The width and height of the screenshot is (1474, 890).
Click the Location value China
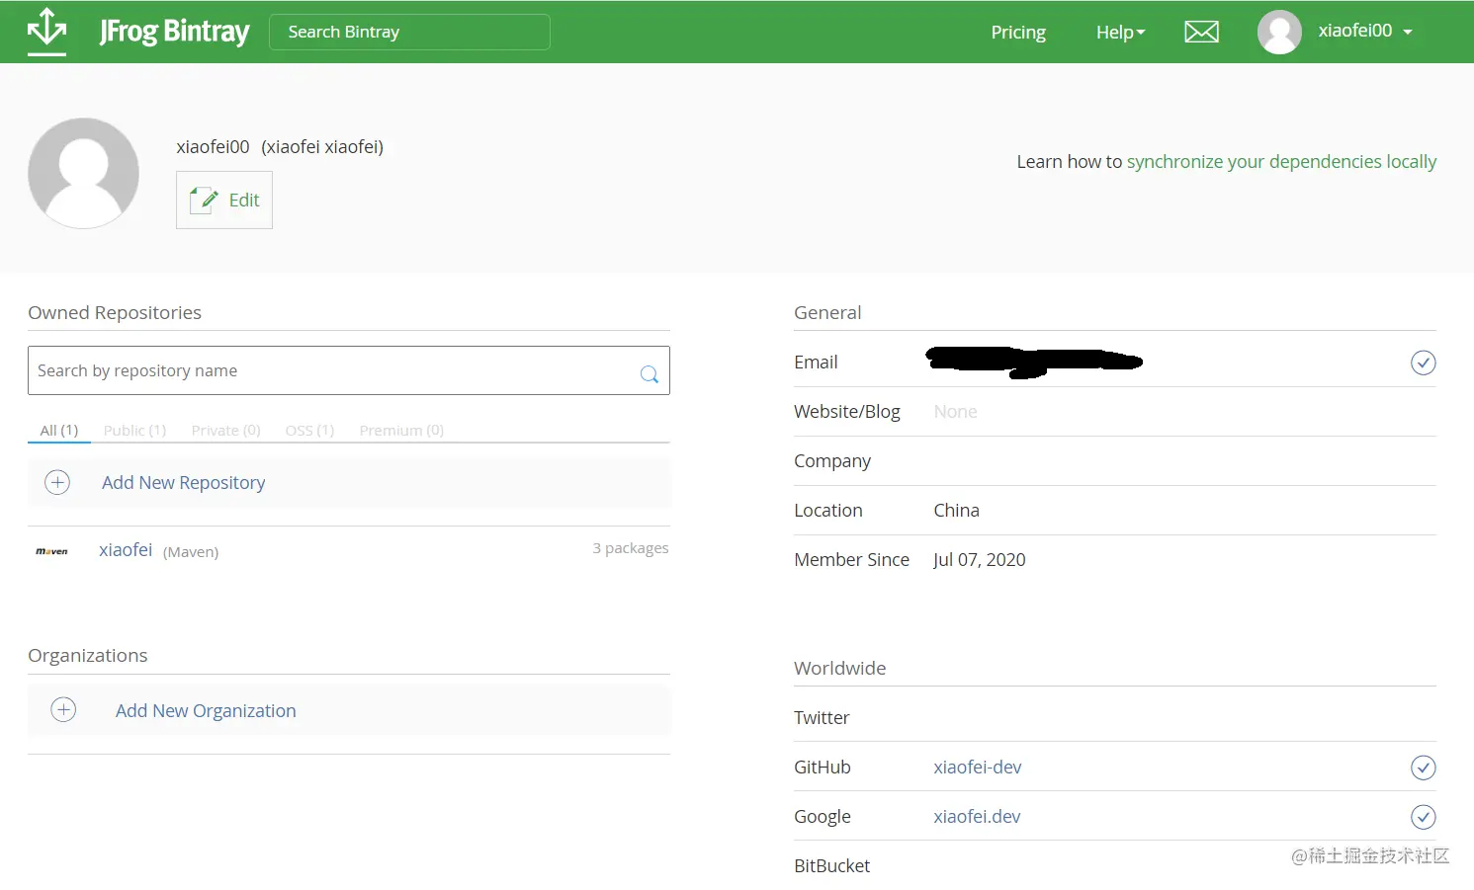[x=956, y=510]
